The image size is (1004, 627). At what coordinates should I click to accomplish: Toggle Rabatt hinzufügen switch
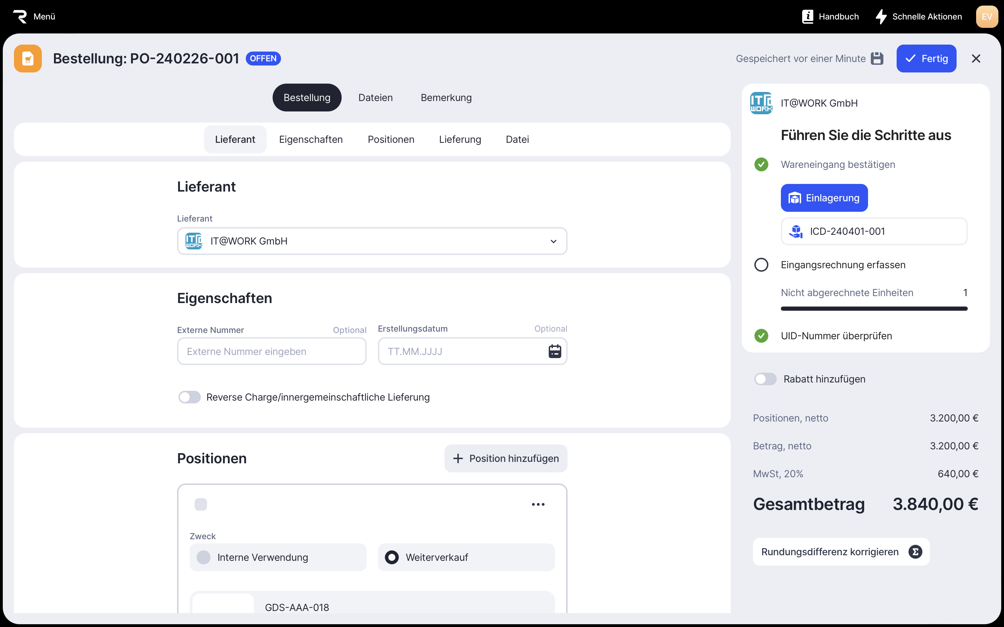765,379
